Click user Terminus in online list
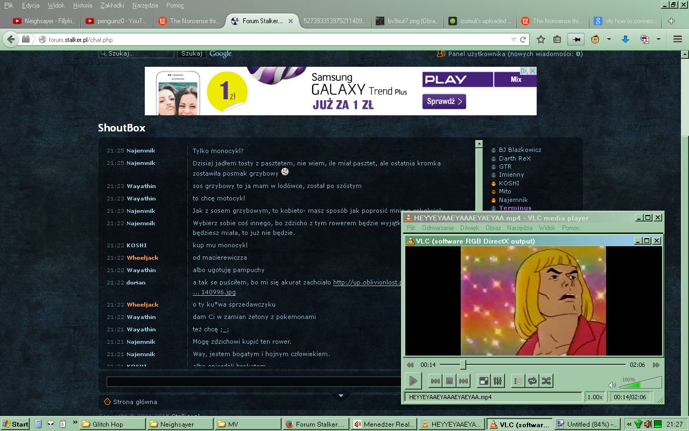Image resolution: width=689 pixels, height=431 pixels. tap(515, 208)
